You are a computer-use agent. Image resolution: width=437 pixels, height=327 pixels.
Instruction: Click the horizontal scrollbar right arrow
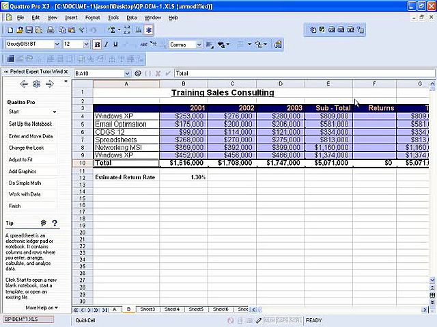pyautogui.click(x=425, y=309)
